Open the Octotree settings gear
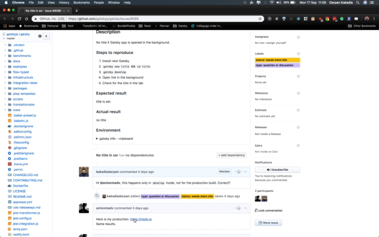379x237 pixels. [40, 36]
